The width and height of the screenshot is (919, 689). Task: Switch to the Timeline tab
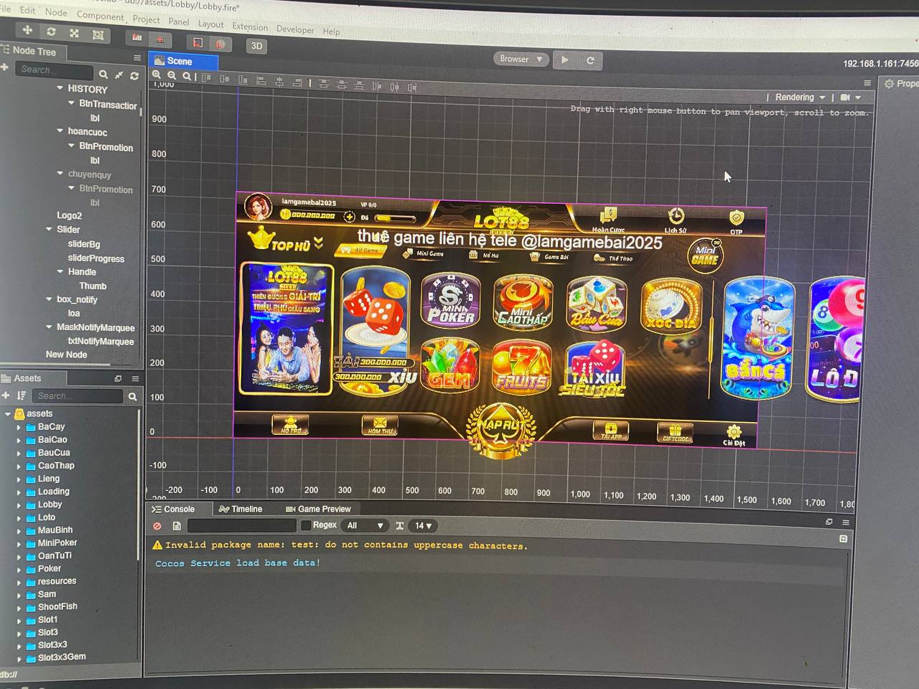point(241,509)
